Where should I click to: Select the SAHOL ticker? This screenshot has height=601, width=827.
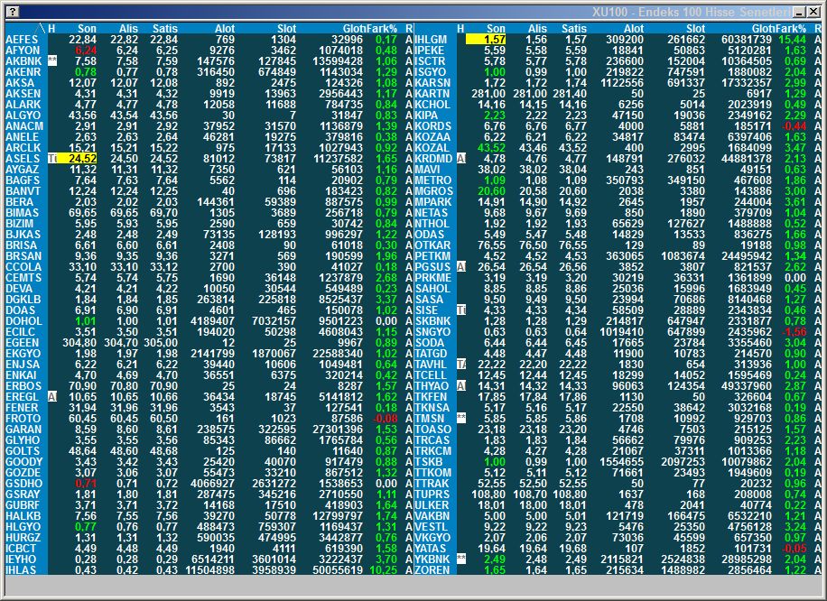click(x=432, y=289)
